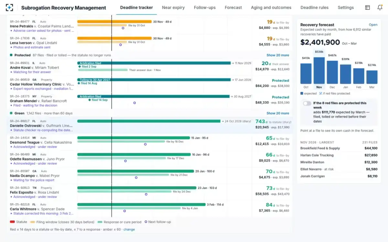Open Odette Rasmussen v. Juno Pryor file
This screenshot has width=388, height=242.
click(37, 159)
